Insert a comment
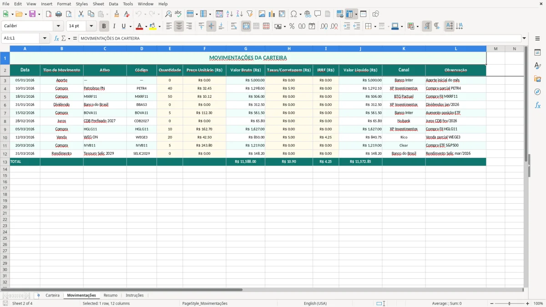 tap(318, 14)
